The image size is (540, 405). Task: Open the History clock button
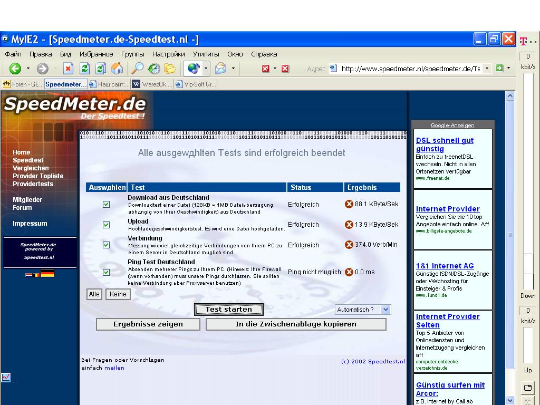(153, 69)
